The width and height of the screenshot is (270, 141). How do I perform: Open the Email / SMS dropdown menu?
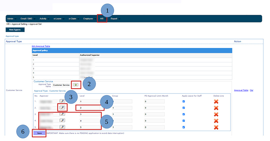point(27,19)
